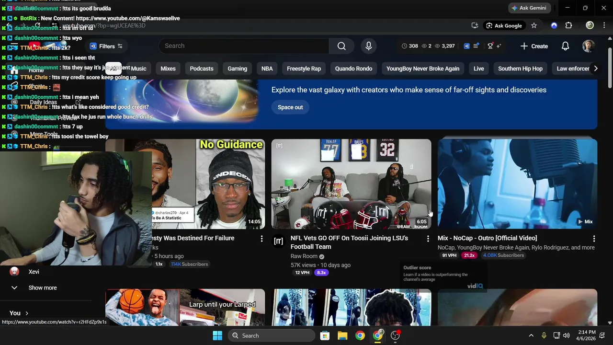Switch to OBS Studio in the taskbar
Viewport: 613px width, 345px height.
click(x=396, y=335)
